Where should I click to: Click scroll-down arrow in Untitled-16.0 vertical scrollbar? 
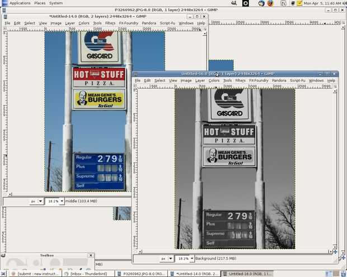(335, 247)
